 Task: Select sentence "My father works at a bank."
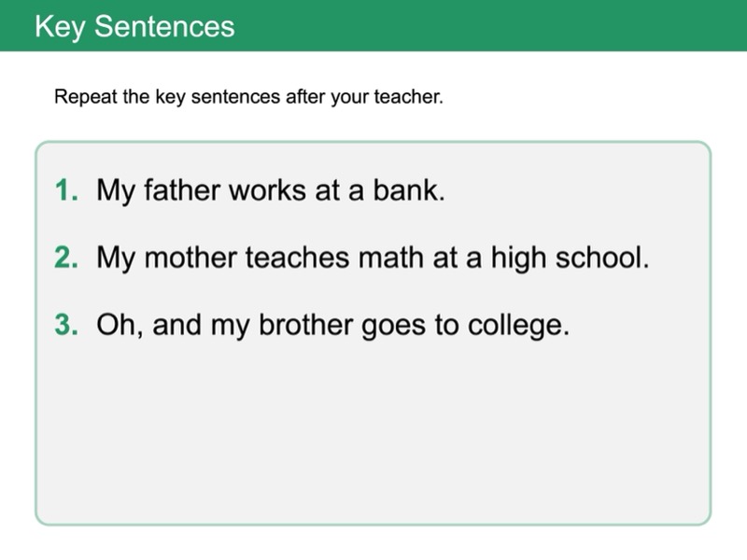pos(271,191)
